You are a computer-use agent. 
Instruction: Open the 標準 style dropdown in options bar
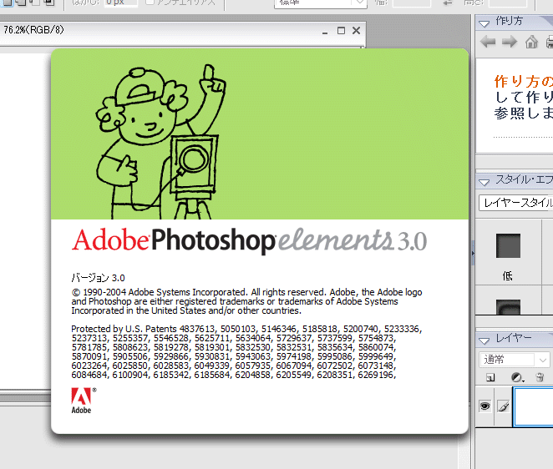(321, 3)
